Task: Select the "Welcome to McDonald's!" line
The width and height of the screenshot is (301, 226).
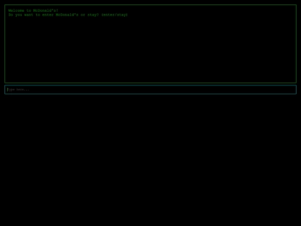Action: [33, 11]
